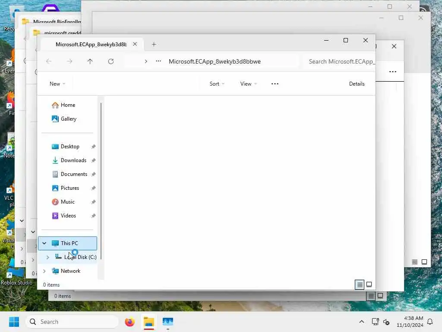442x332 pixels.
Task: Open the clock and date flyout
Action: pos(410,322)
